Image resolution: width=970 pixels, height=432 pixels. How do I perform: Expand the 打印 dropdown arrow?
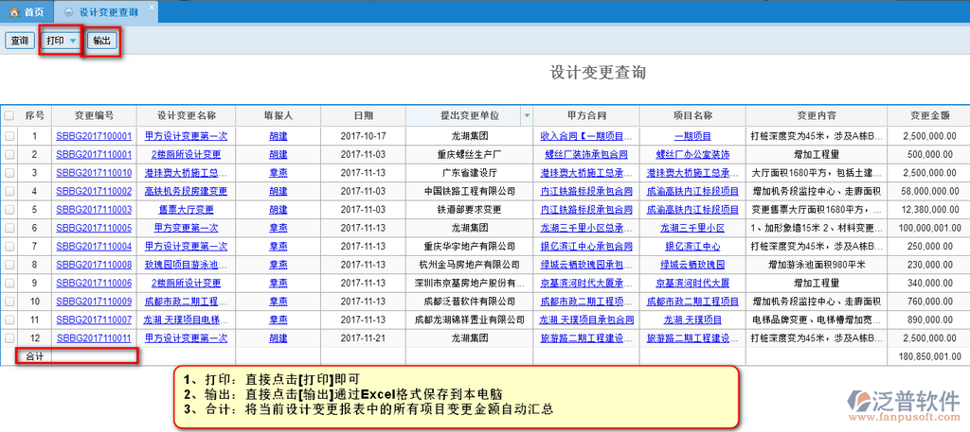point(73,41)
